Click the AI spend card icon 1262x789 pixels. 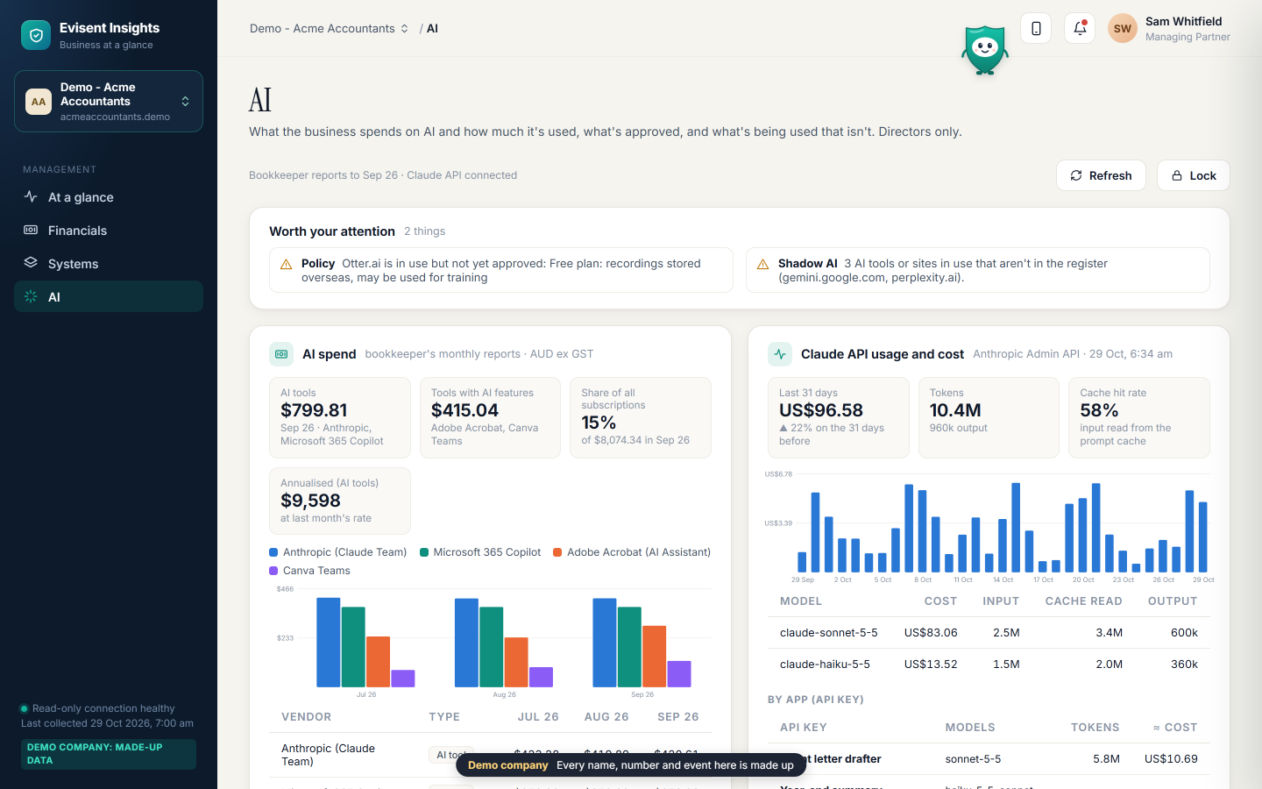281,354
